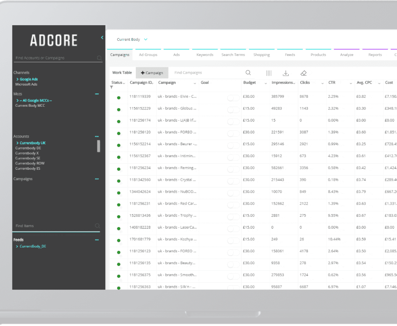Image resolution: width=397 pixels, height=326 pixels.
Task: Toggle goal switch for Intimina campaign row
Action: (x=233, y=158)
